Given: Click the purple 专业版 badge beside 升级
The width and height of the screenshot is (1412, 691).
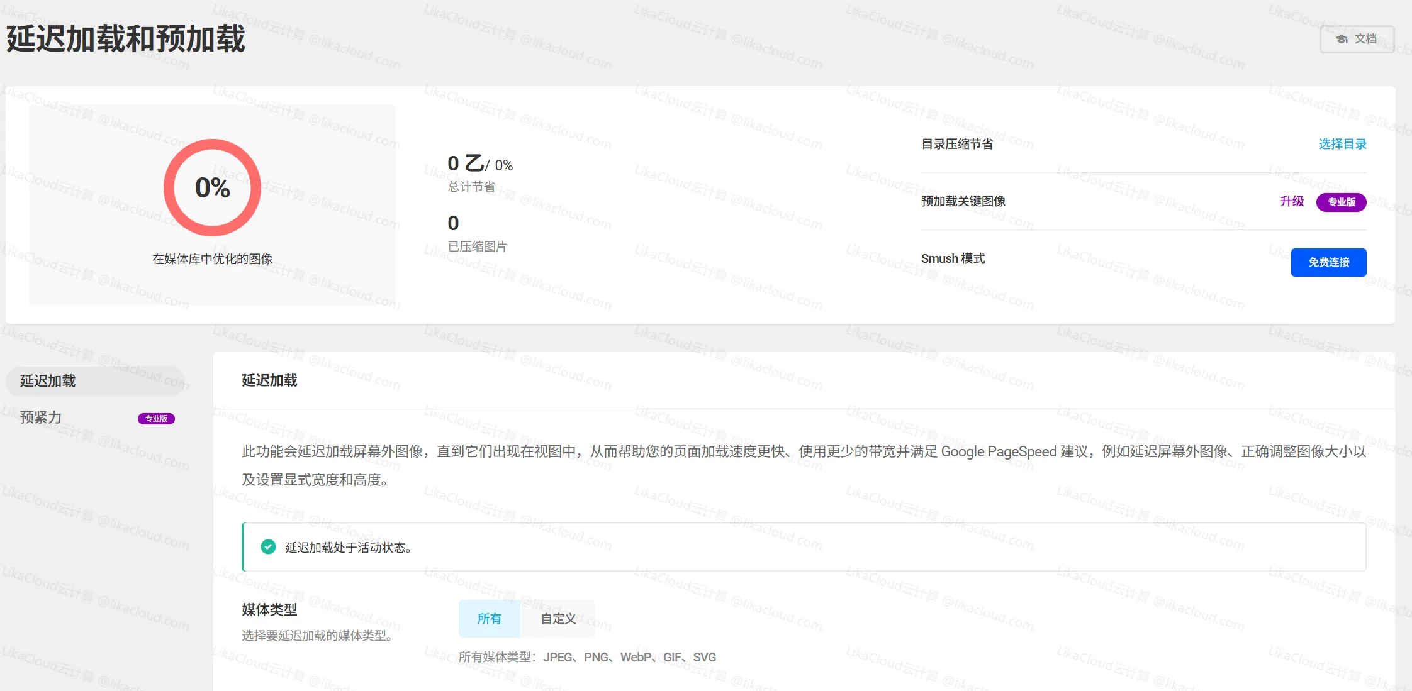Looking at the screenshot, I should [x=1342, y=202].
